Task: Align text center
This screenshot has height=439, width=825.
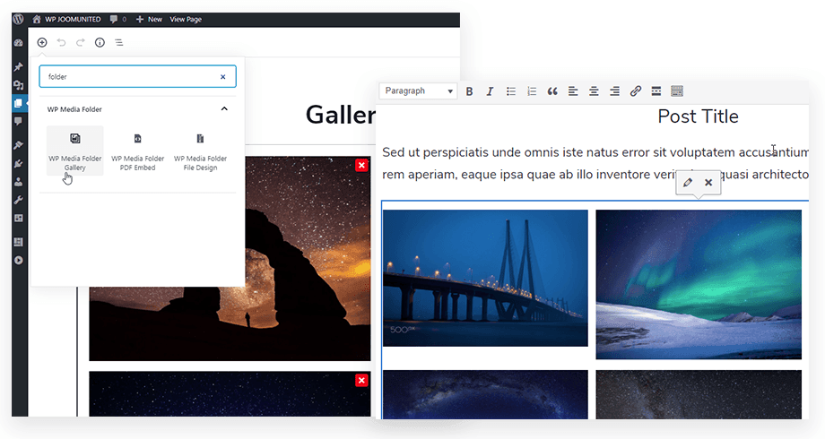Action: (x=594, y=91)
